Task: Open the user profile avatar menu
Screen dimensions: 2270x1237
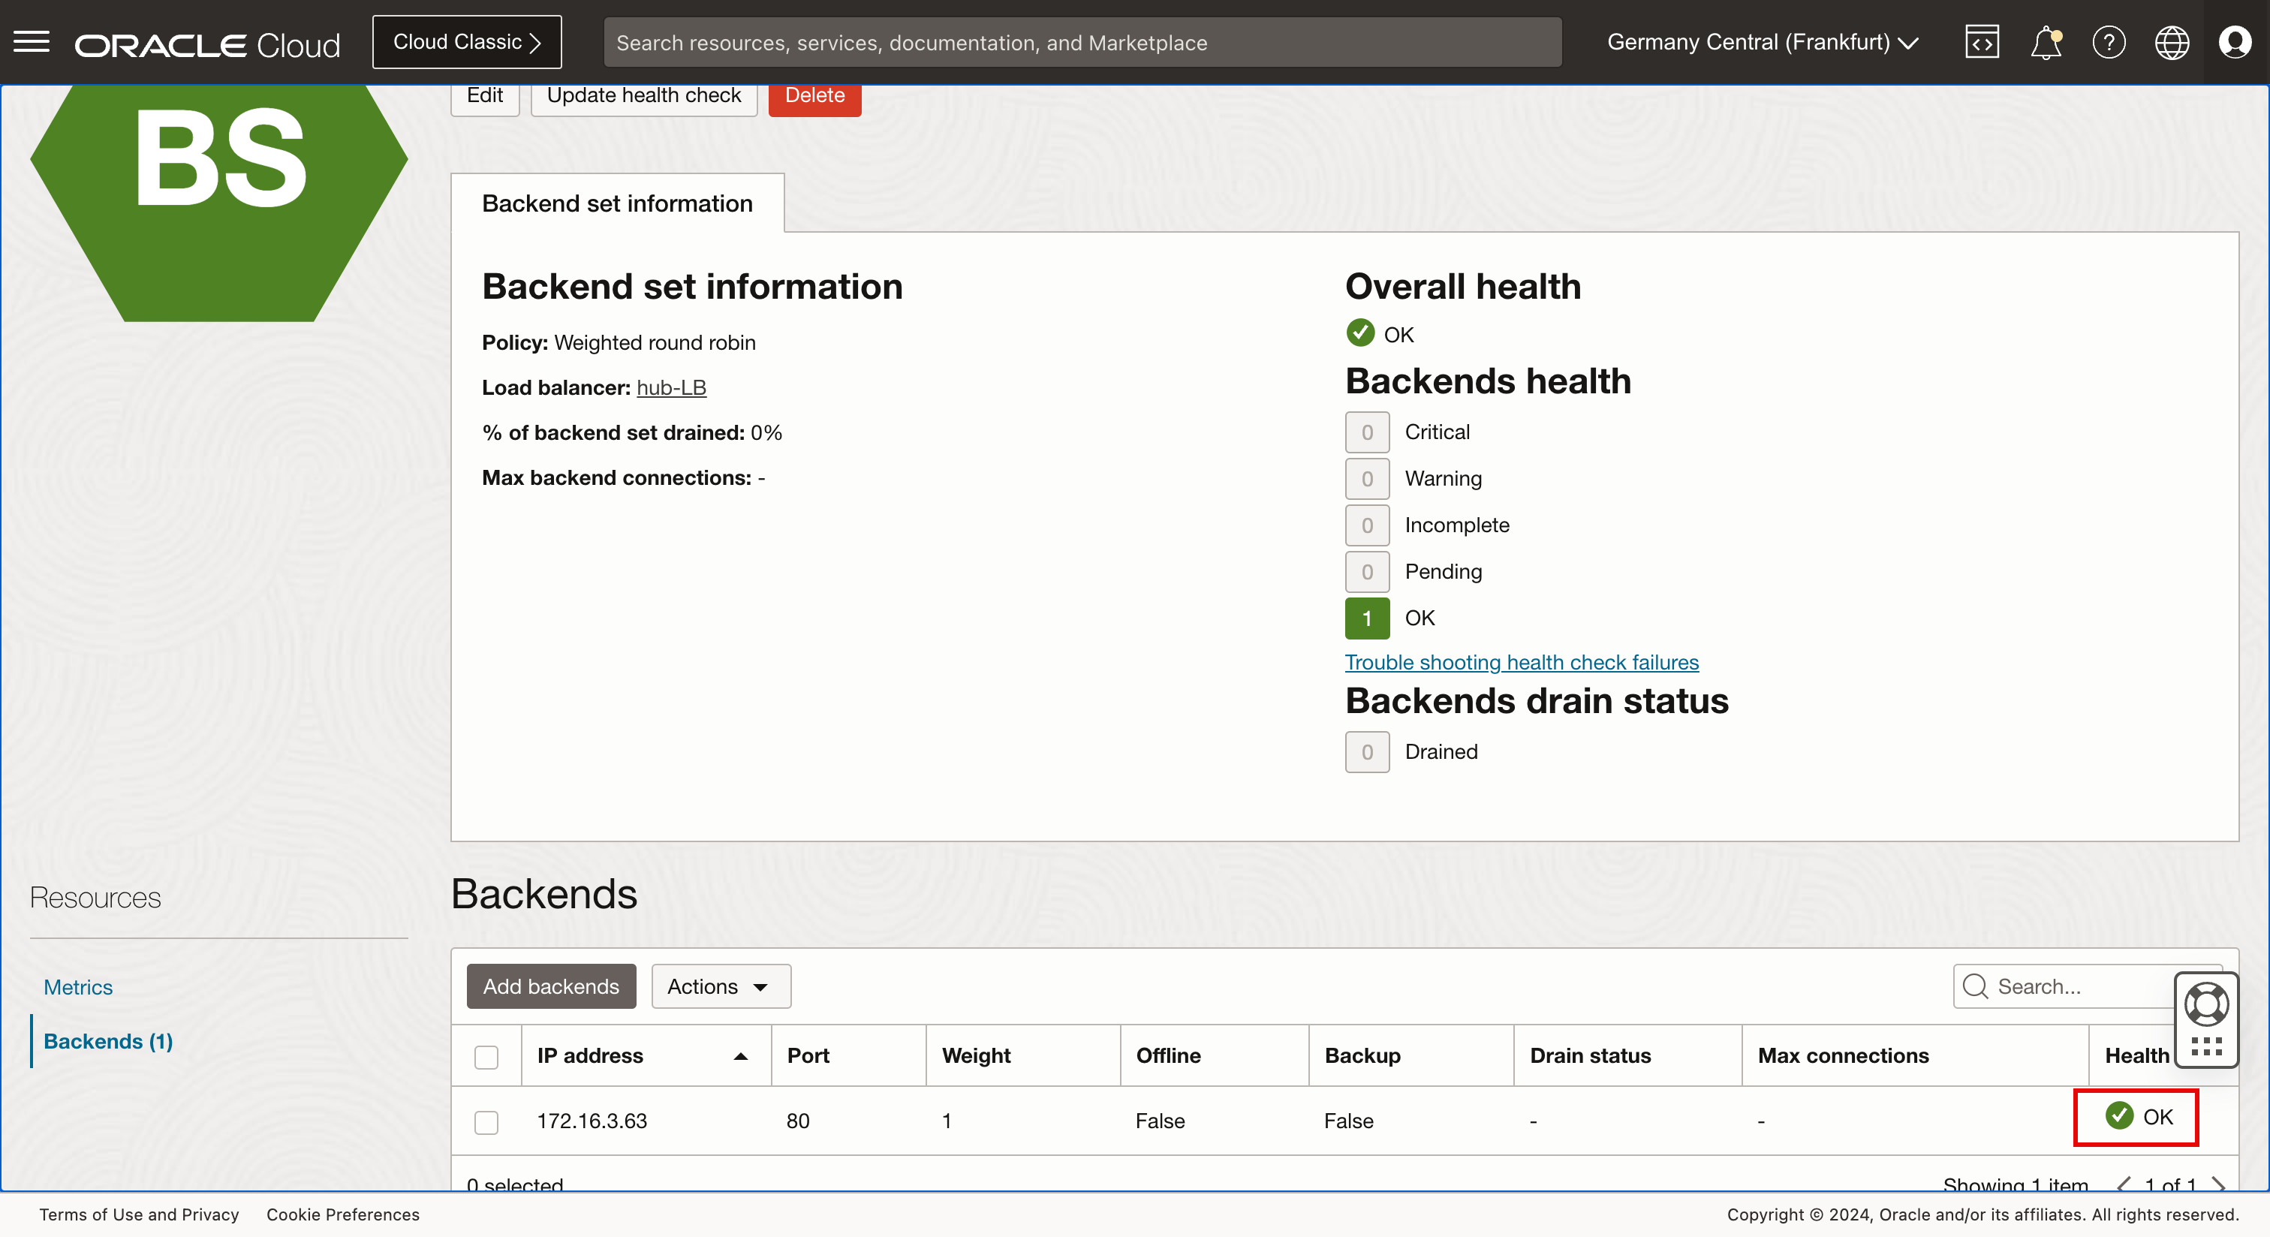Action: (x=2235, y=42)
